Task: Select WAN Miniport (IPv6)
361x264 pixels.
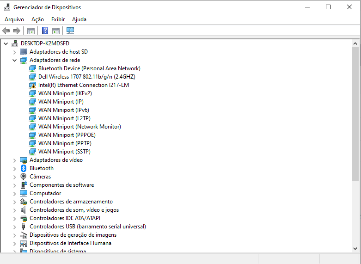Action: click(64, 110)
